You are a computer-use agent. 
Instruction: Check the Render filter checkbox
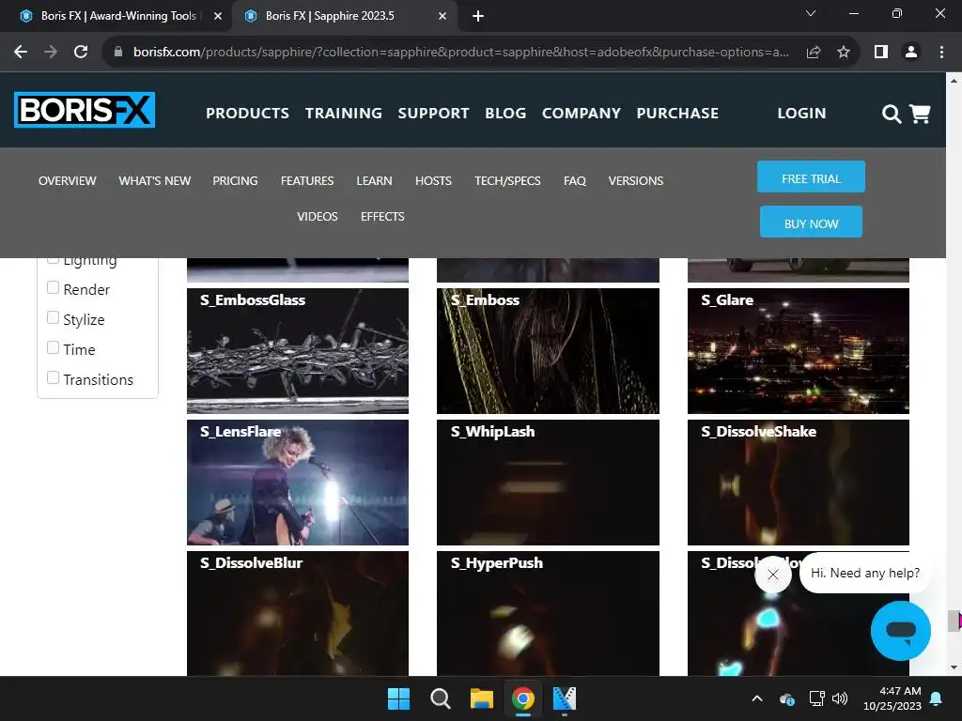pyautogui.click(x=54, y=287)
